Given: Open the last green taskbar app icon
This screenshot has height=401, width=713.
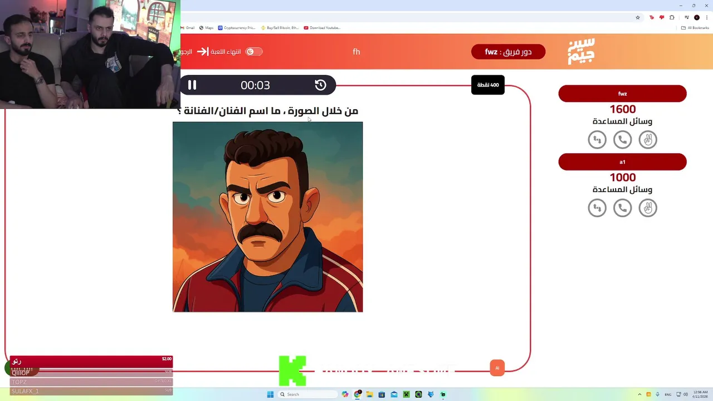Looking at the screenshot, I should pyautogui.click(x=443, y=394).
